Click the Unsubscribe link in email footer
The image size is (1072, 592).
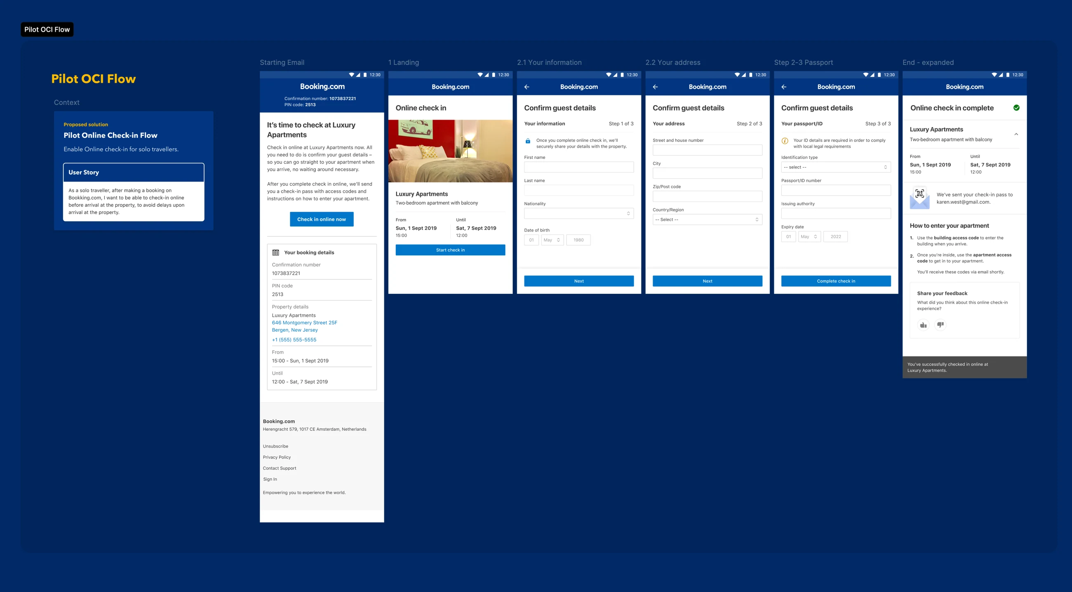pos(275,446)
